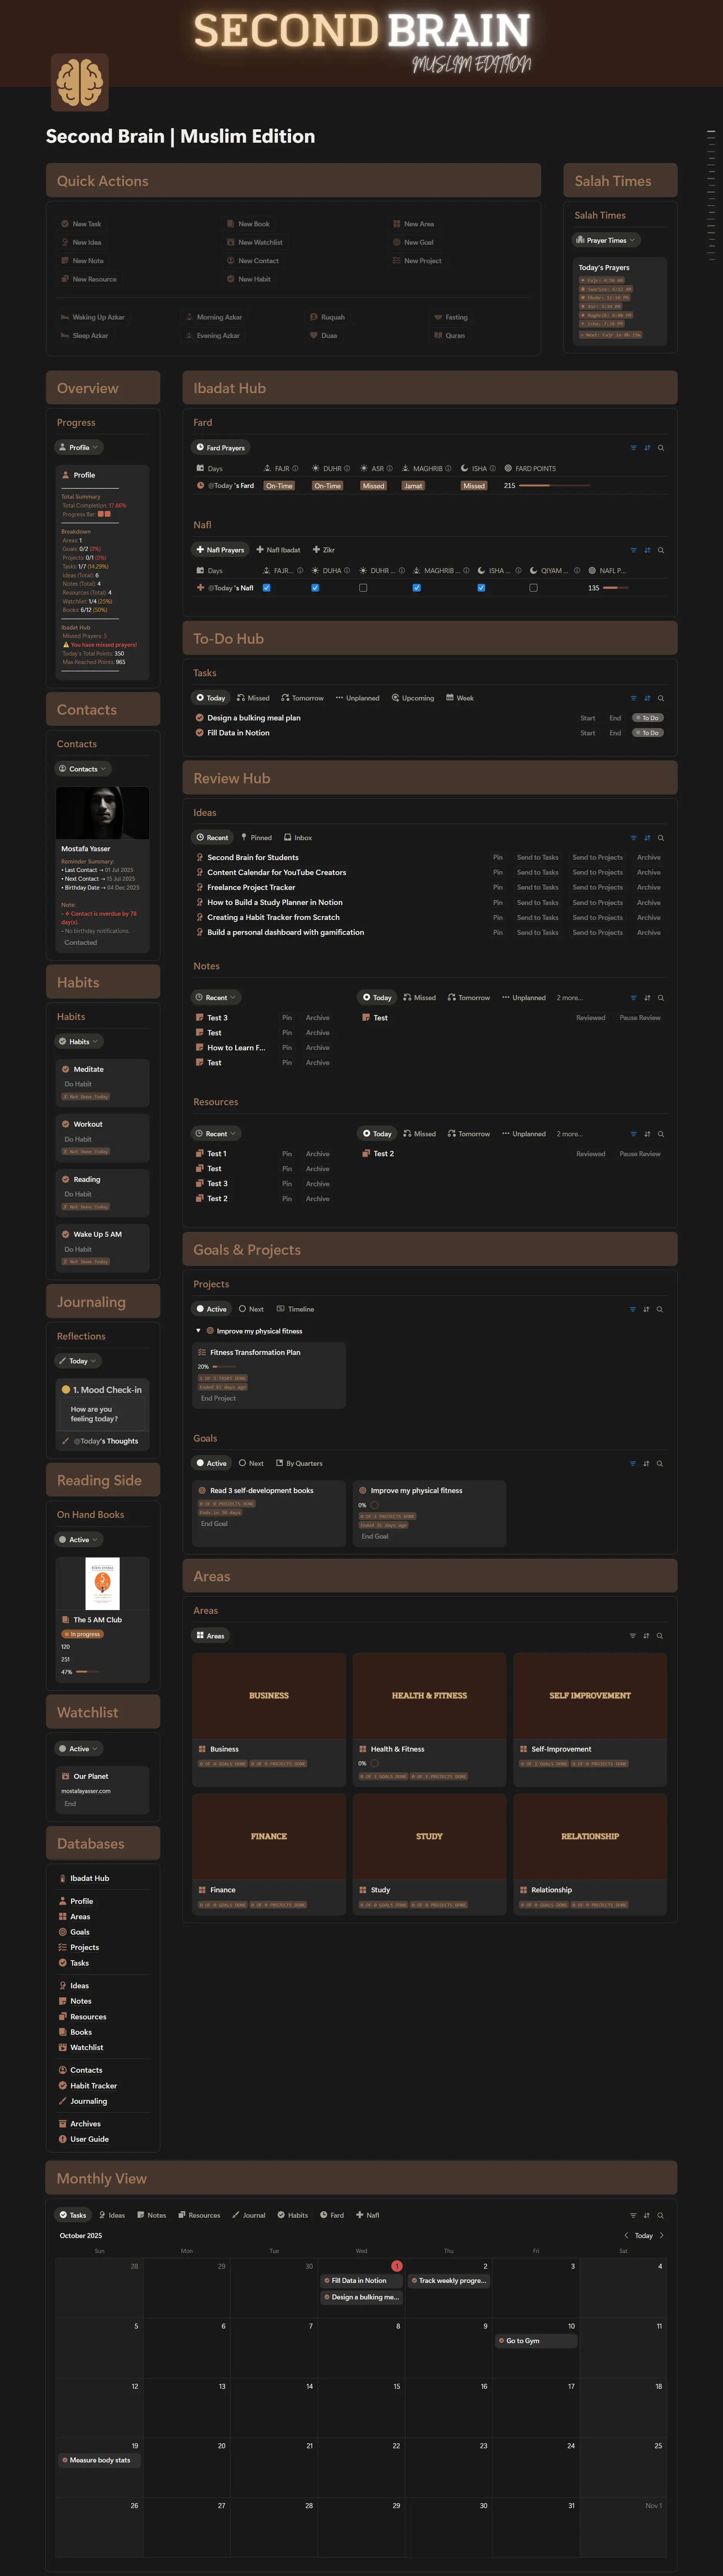Switch to the Missed tasks tab
Image resolution: width=723 pixels, height=2576 pixels.
point(253,698)
